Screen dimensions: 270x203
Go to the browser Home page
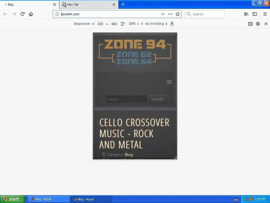coord(31,14)
